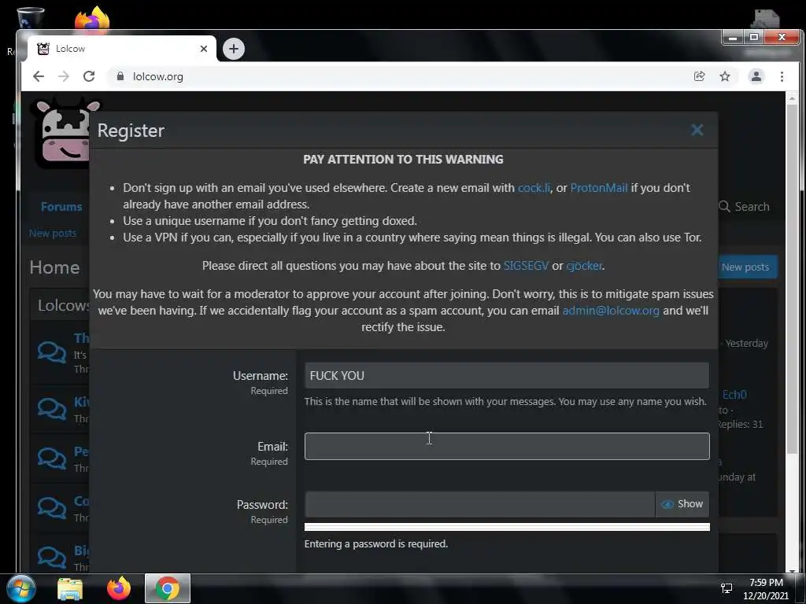Click the password strength meter bar
The height and width of the screenshot is (604, 806).
point(507,527)
